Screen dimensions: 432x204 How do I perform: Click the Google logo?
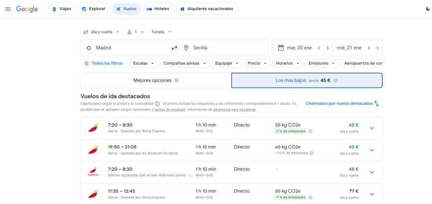coord(27,9)
